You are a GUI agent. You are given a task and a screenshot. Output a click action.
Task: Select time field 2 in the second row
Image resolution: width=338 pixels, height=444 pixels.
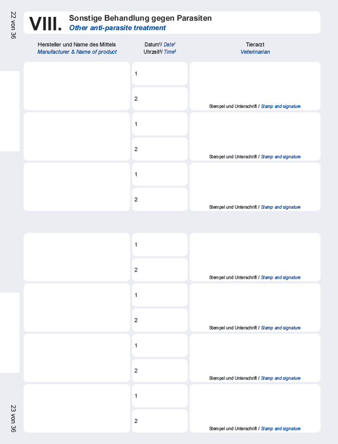[x=160, y=149]
